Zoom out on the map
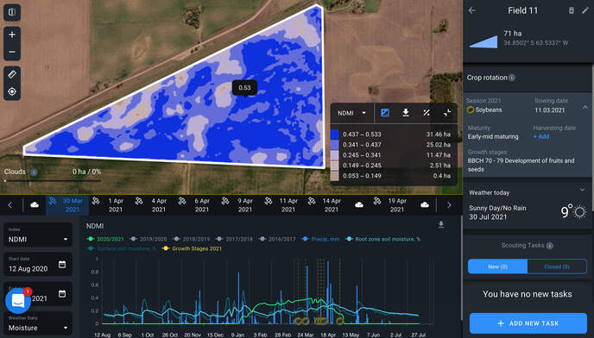The image size is (594, 338). pyautogui.click(x=12, y=52)
